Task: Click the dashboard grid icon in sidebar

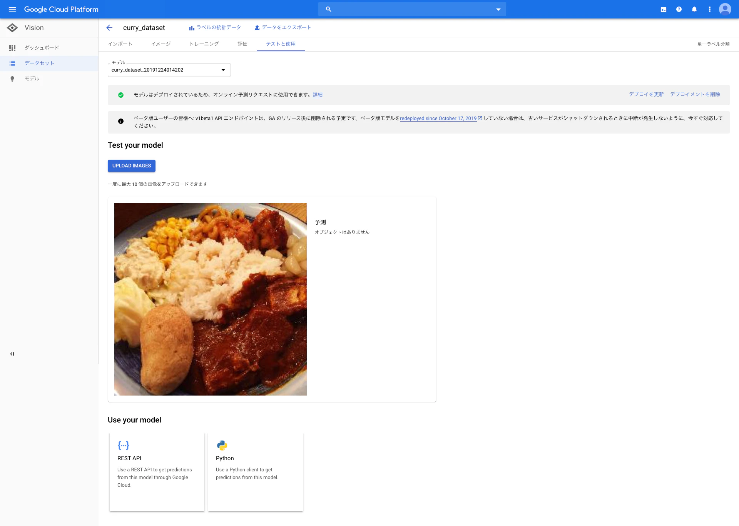Action: click(12, 48)
